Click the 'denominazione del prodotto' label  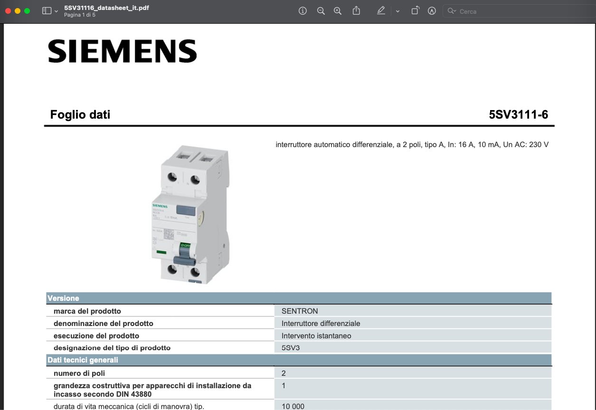click(104, 324)
